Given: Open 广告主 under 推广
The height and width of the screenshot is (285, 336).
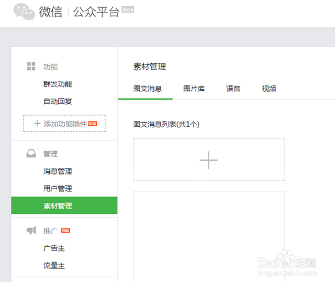Looking at the screenshot, I should 54,248.
